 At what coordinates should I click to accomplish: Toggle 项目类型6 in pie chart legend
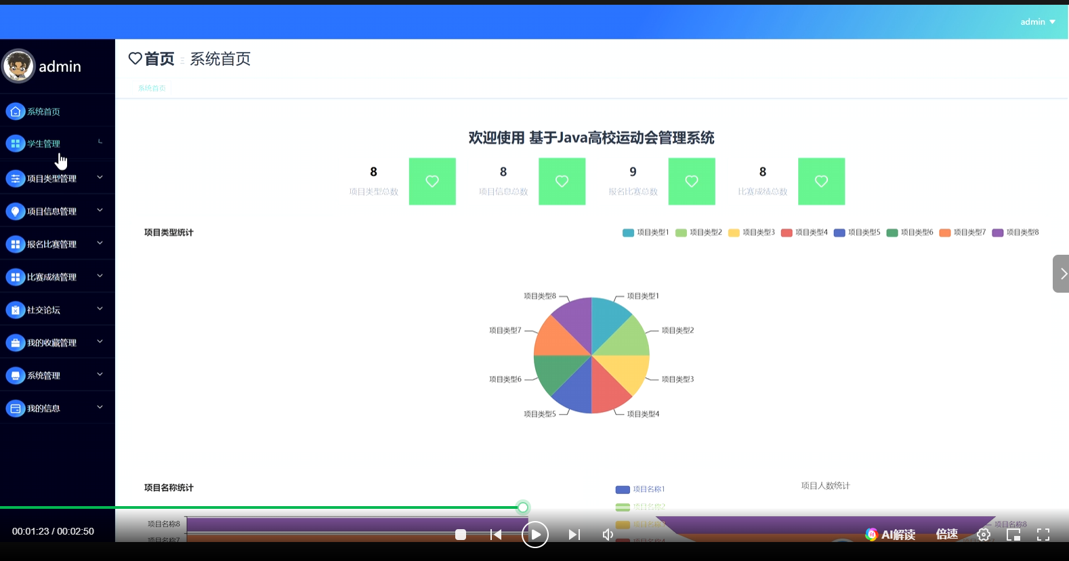(x=910, y=232)
